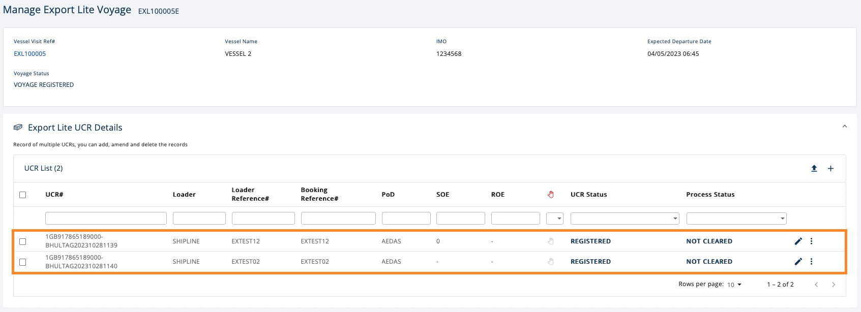Open the UCR Status filter dropdown
The width and height of the screenshot is (861, 312).
[x=625, y=219]
